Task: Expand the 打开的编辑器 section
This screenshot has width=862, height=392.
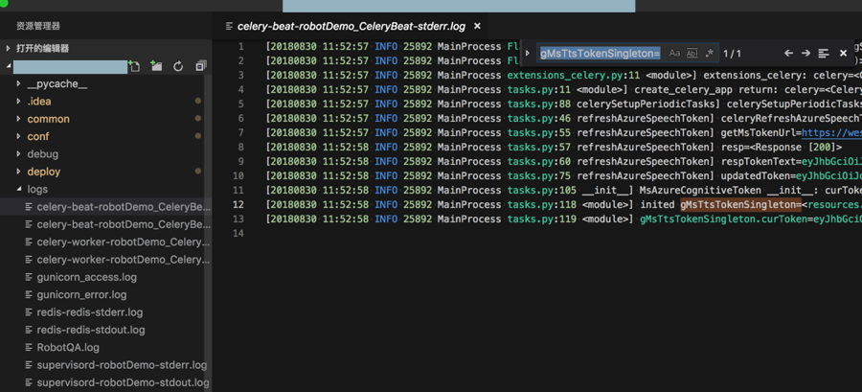Action: [x=42, y=48]
